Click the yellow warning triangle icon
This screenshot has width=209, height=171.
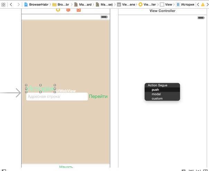203,5
